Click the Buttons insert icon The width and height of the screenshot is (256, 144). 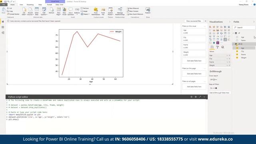pyautogui.click(x=77, y=11)
